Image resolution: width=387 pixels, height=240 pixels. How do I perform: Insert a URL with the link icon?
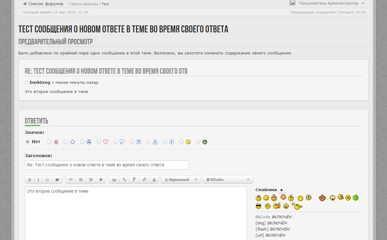[124, 180]
